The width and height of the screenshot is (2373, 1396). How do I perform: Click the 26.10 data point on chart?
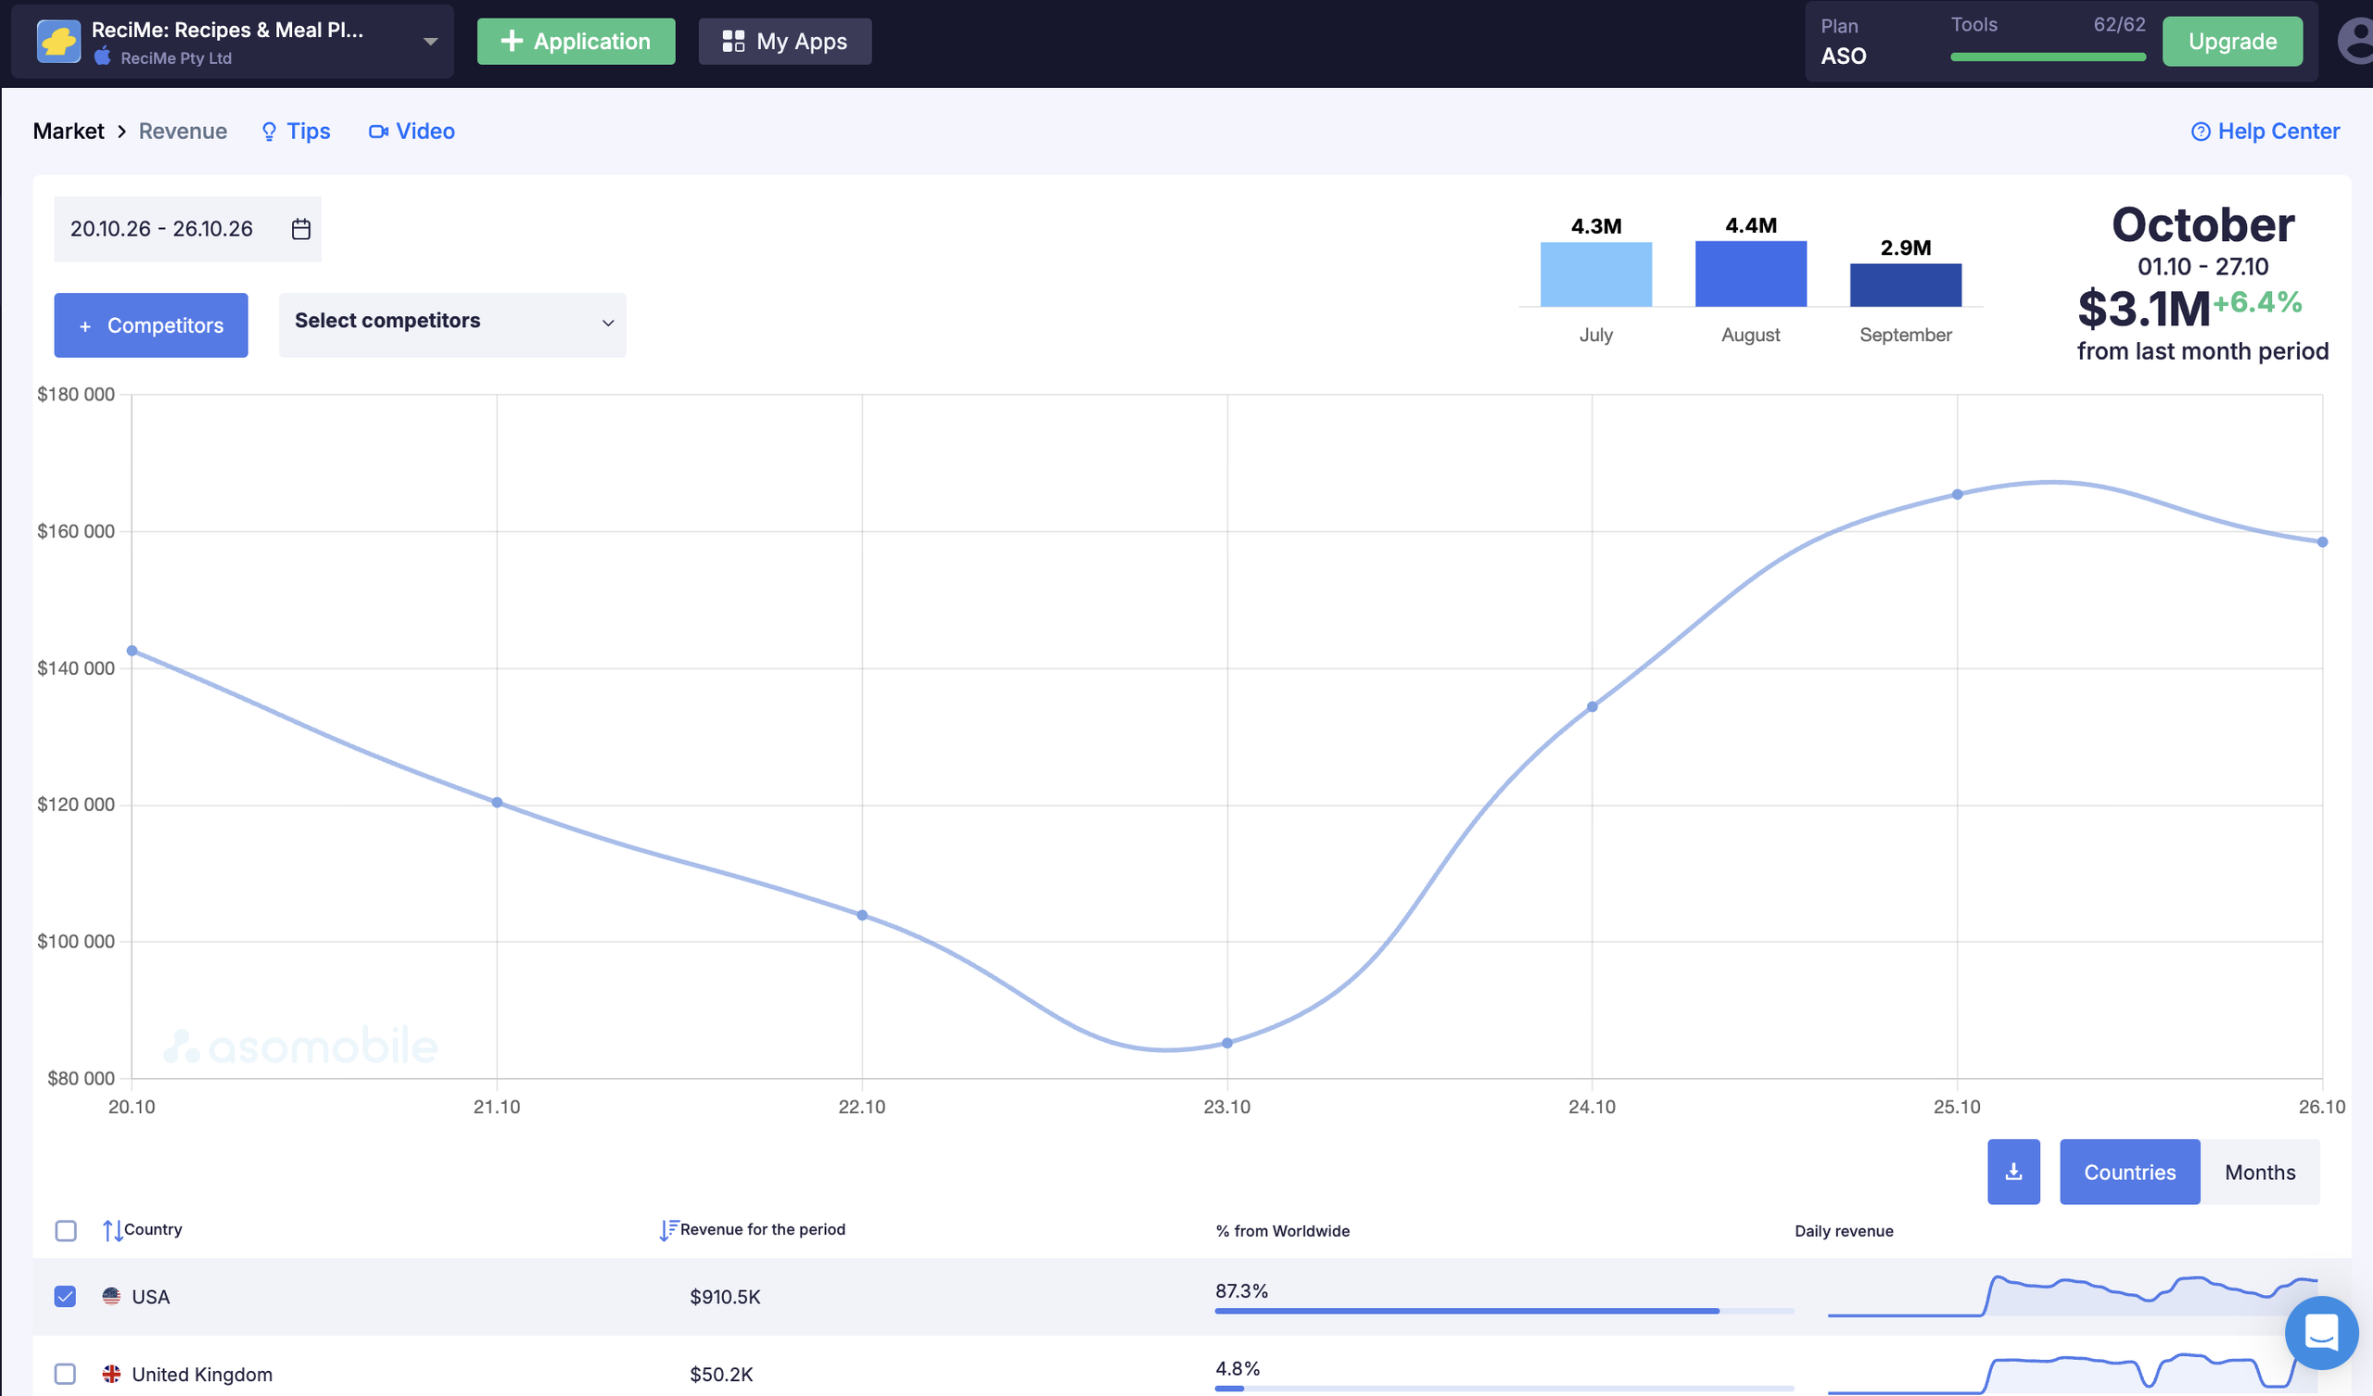click(2322, 541)
